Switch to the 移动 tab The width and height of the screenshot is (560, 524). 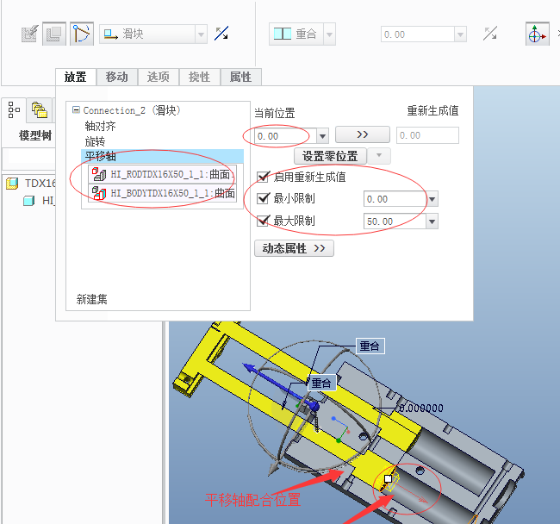click(x=117, y=77)
